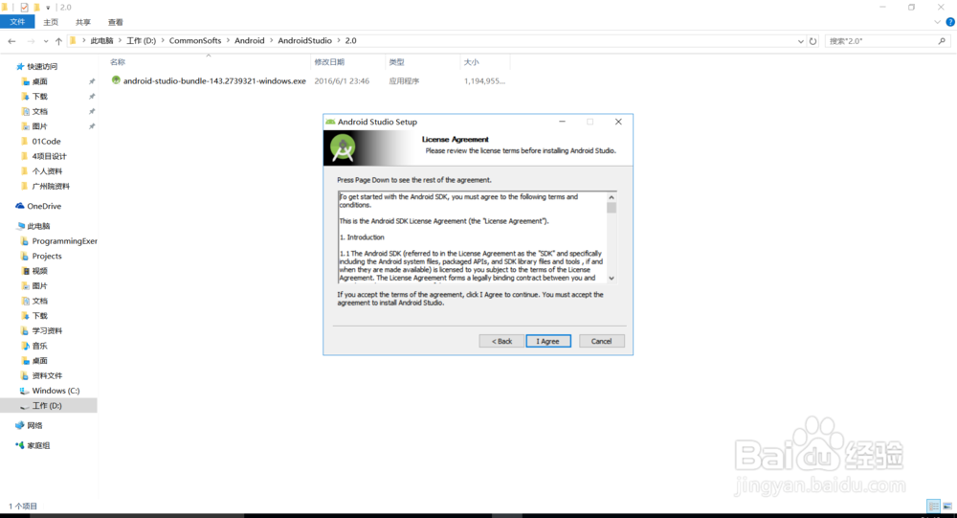Navigate forward in File Explorer
This screenshot has height=518, width=957.
[x=31, y=41]
